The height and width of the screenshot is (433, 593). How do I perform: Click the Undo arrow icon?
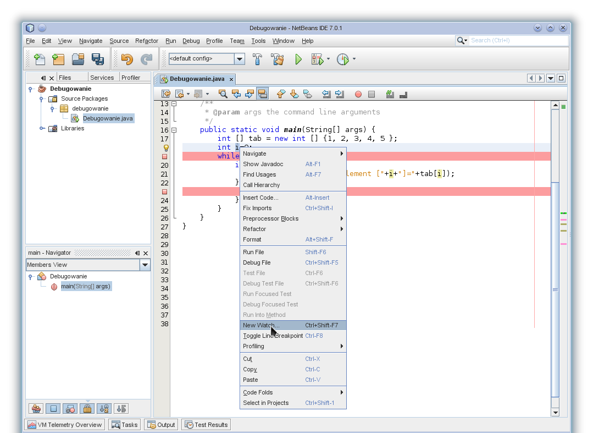(x=127, y=59)
